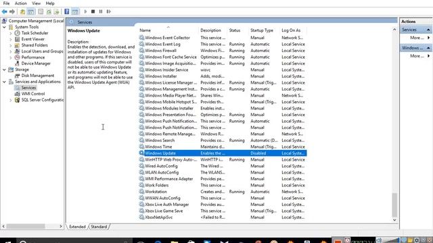The height and width of the screenshot is (243, 433).
Task: Click the Restart Service toolbar icon
Action: click(x=108, y=11)
